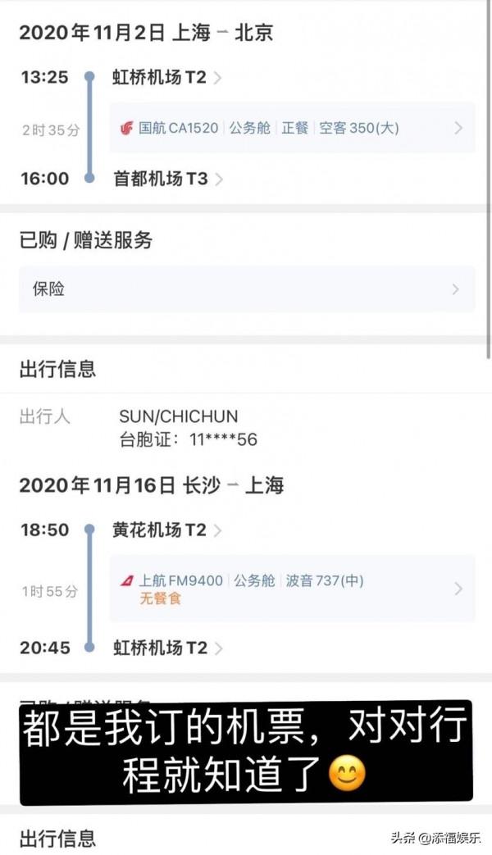Tap passenger name SUN/CHICHUN
The width and height of the screenshot is (492, 855).
pyautogui.click(x=180, y=416)
